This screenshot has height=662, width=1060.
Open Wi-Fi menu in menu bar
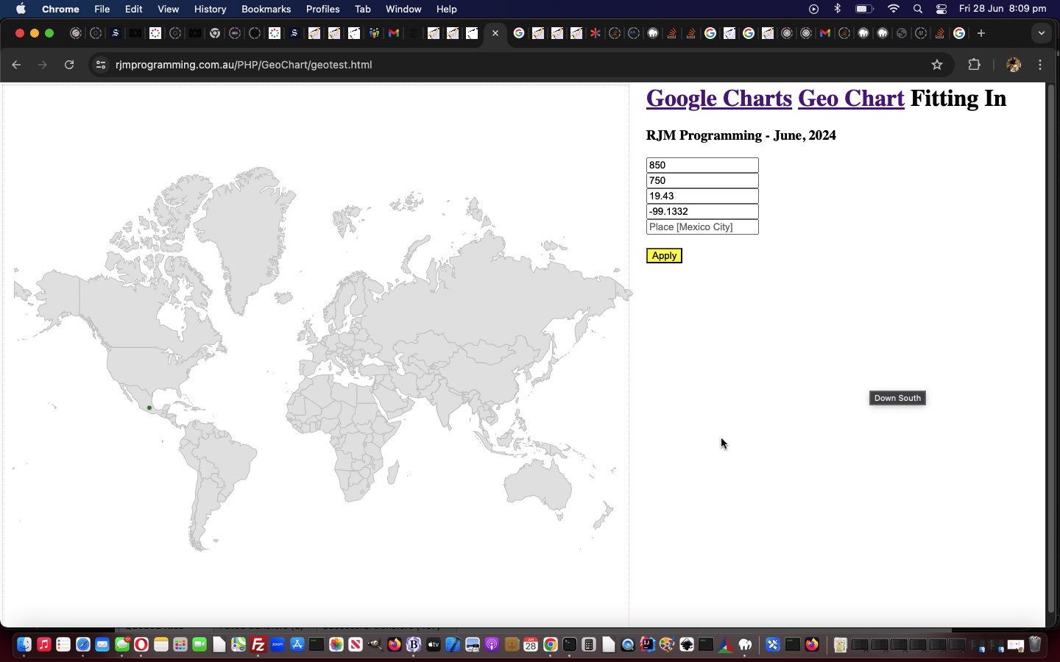click(x=894, y=9)
